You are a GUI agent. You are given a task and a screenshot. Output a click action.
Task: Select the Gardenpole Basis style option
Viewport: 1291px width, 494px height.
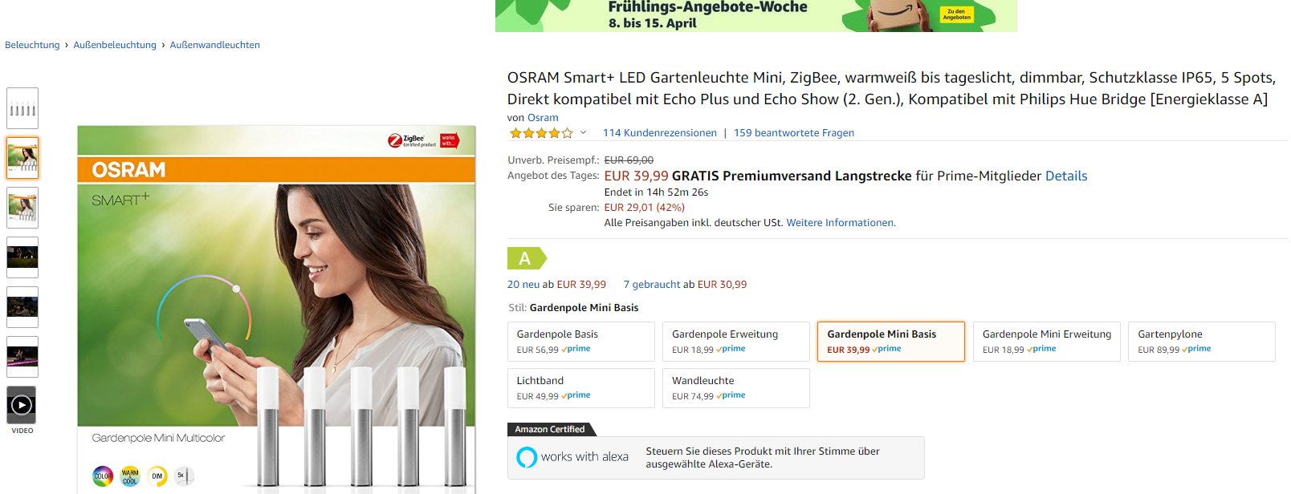[x=581, y=342]
